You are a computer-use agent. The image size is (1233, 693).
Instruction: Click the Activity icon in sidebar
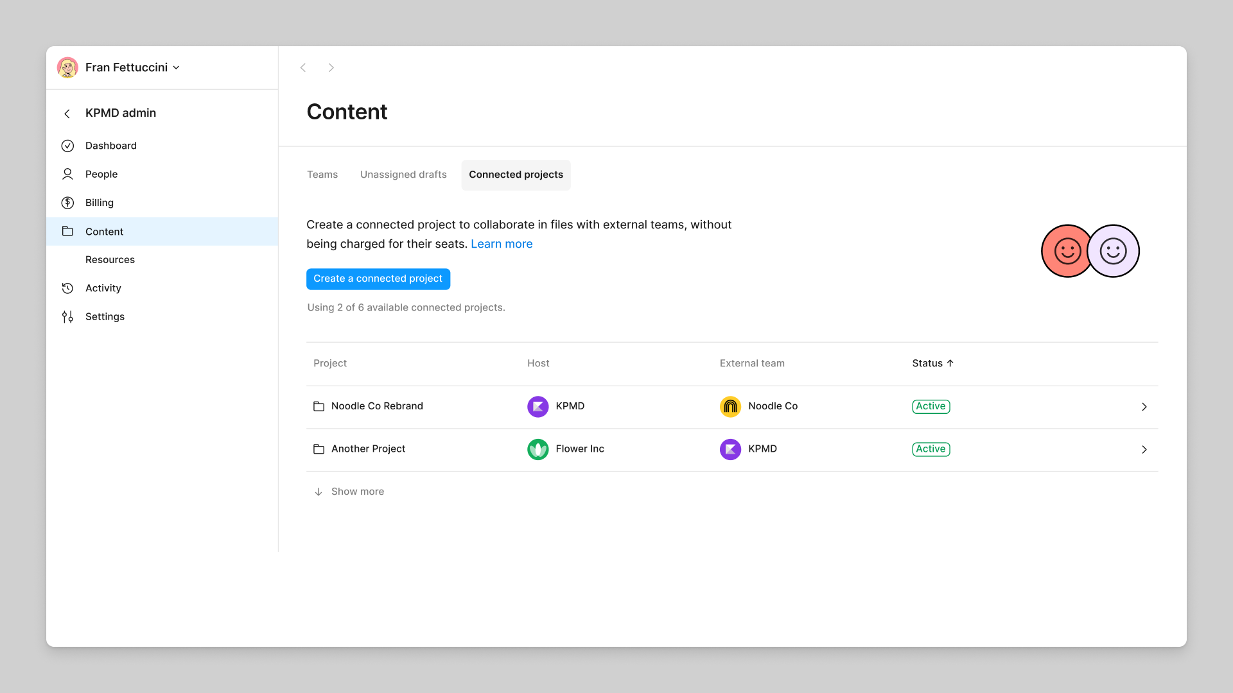click(67, 287)
